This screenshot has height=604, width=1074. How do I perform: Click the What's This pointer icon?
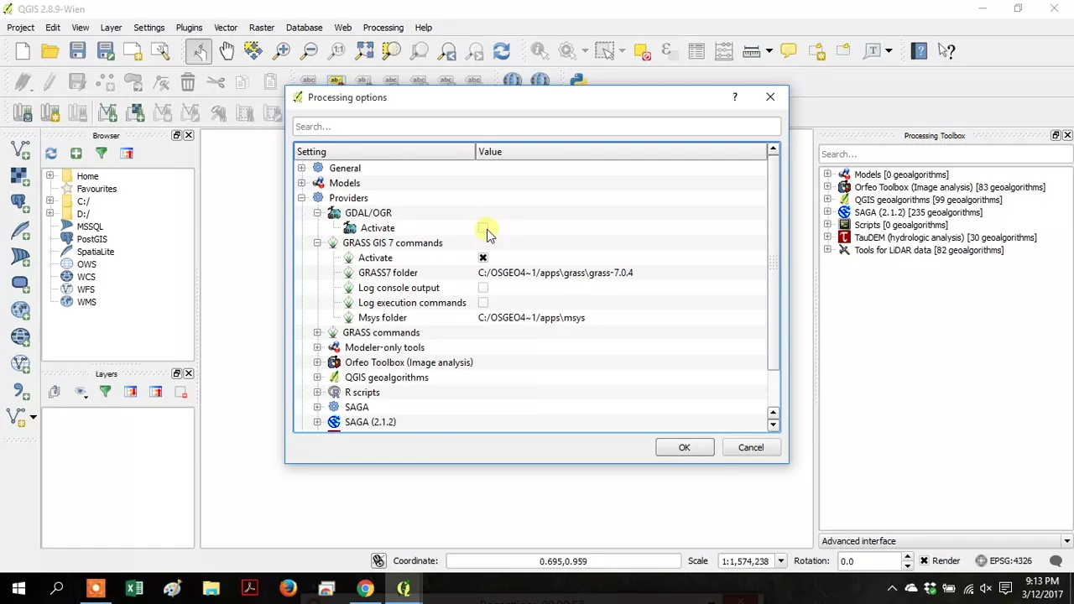(x=947, y=51)
